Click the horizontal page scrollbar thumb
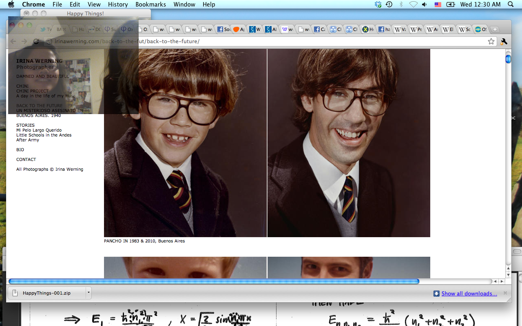The width and height of the screenshot is (522, 326). (214, 281)
